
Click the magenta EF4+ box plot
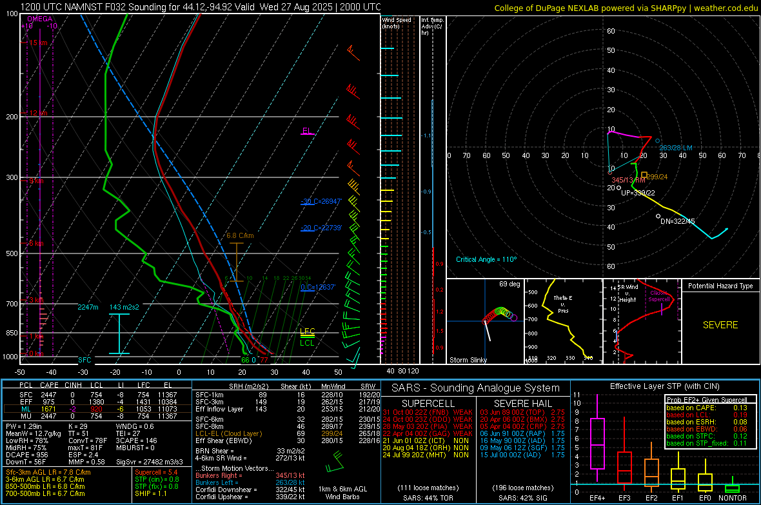597,438
